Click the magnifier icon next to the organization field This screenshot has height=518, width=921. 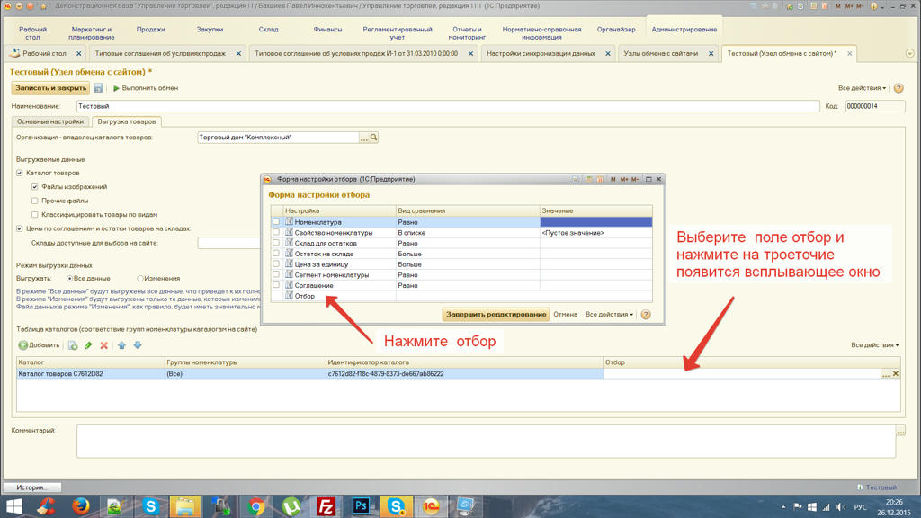point(373,138)
